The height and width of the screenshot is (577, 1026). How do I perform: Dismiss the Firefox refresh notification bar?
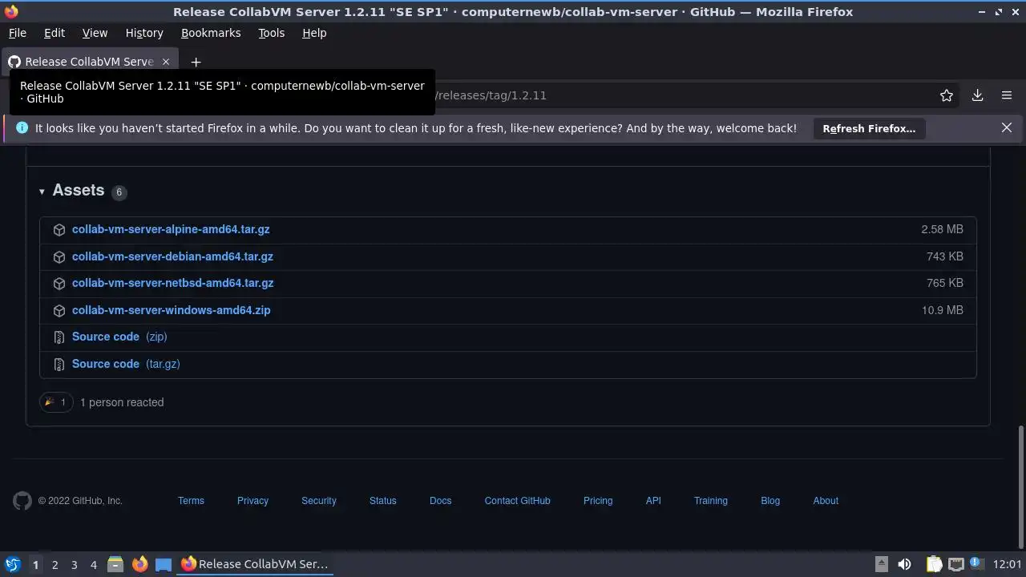[x=1007, y=127]
